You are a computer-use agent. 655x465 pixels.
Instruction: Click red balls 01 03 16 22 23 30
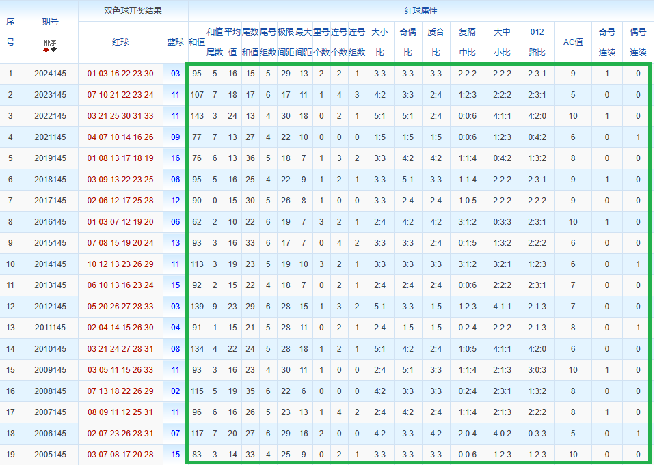[120, 74]
